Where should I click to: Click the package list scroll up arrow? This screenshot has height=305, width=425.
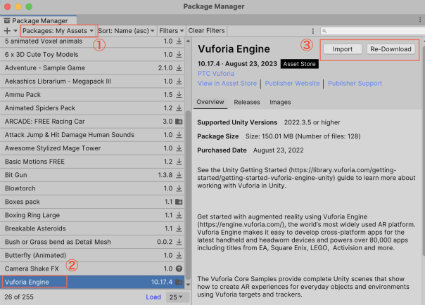(x=188, y=41)
